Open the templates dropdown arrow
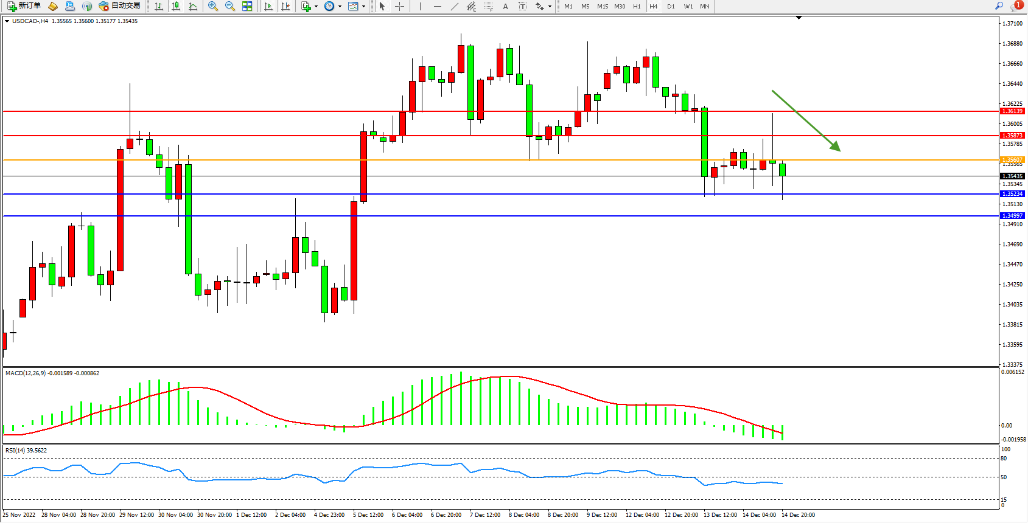Image resolution: width=1028 pixels, height=523 pixels. (364, 6)
